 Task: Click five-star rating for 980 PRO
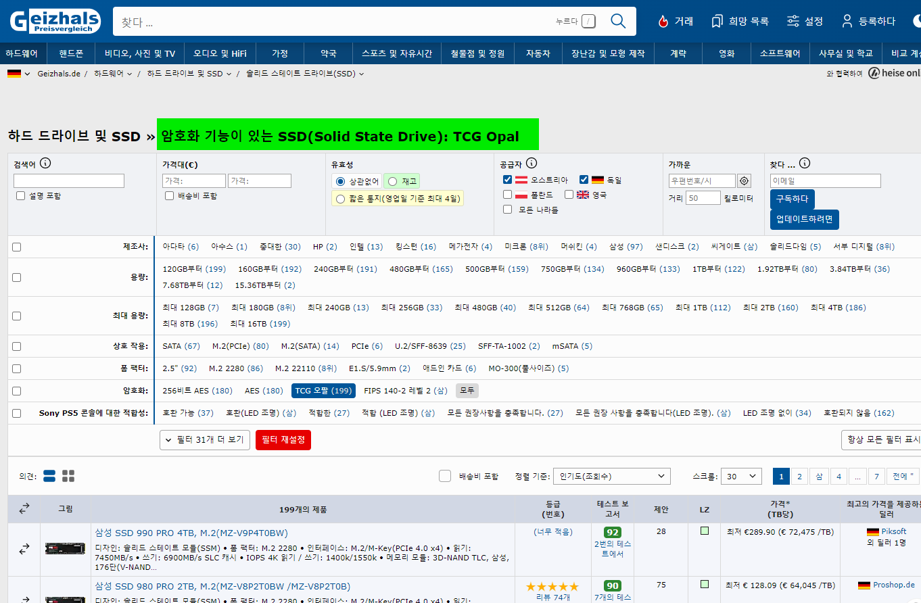tap(552, 587)
